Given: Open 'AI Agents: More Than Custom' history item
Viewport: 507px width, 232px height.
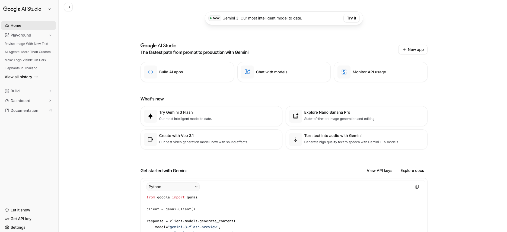Looking at the screenshot, I should tap(30, 52).
